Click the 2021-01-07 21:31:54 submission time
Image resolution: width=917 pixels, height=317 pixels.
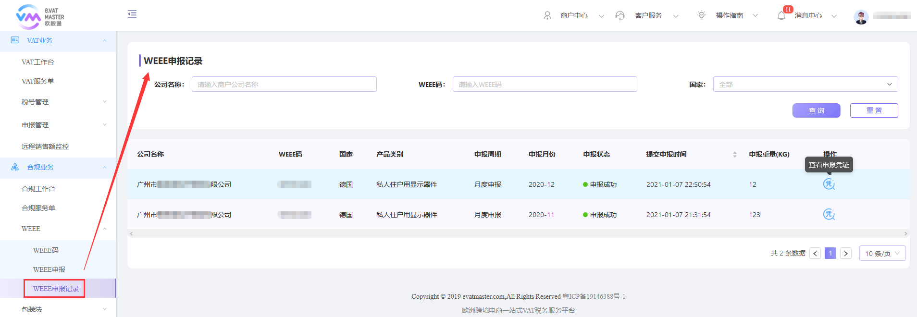click(679, 215)
